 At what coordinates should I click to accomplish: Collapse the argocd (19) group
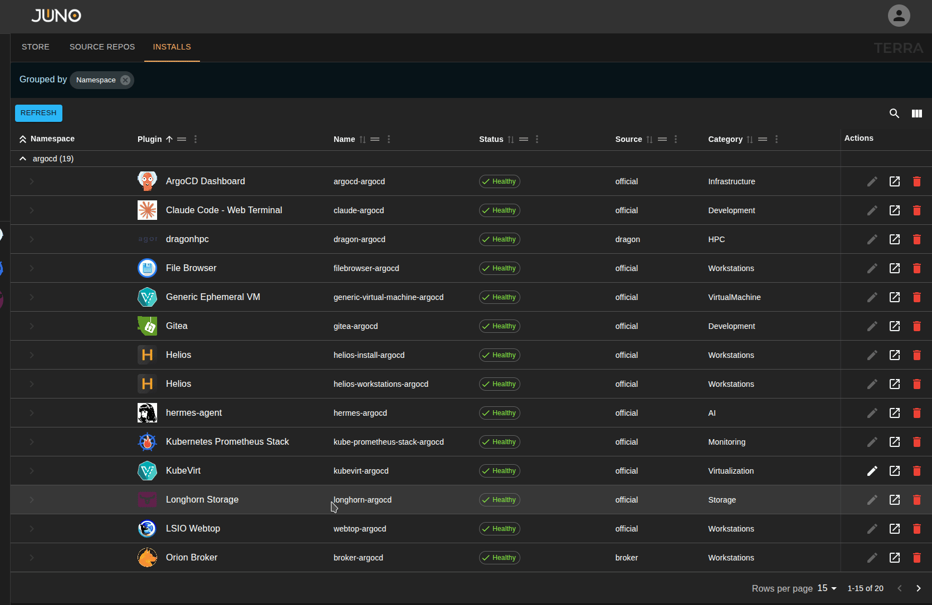pos(23,159)
